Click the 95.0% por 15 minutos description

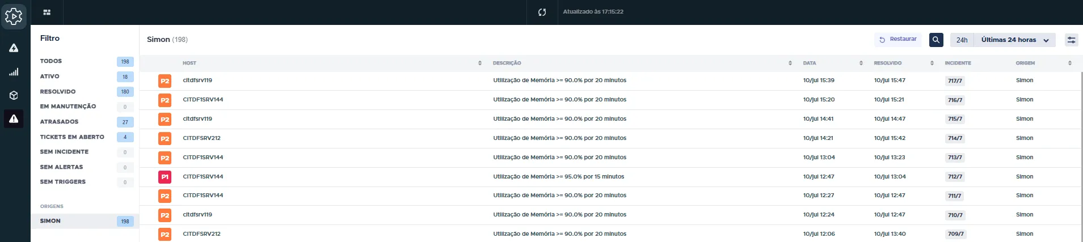[559, 177]
